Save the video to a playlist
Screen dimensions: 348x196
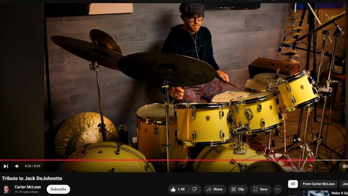260,189
